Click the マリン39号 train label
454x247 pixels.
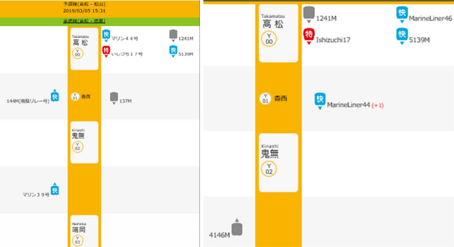tap(36, 195)
